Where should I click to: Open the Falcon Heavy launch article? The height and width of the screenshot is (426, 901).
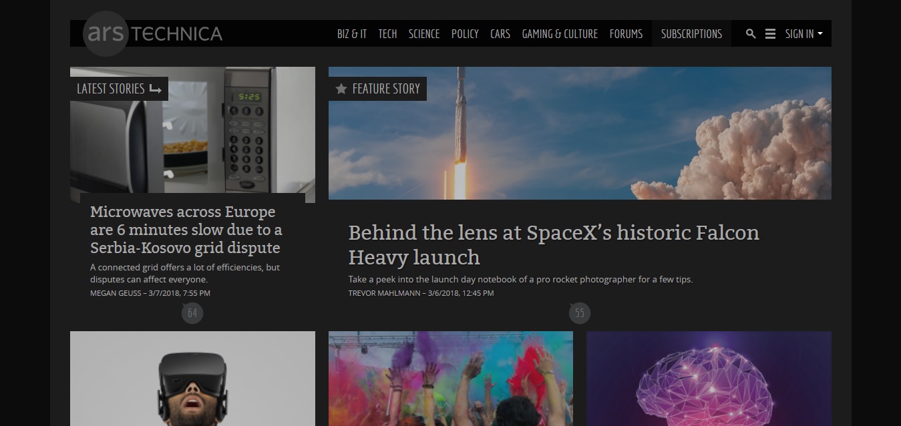tap(553, 244)
